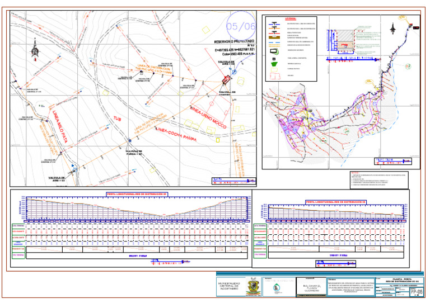Viewport: 430px width, 303px height.
Task: Click the reservoir legend symbol with green outline
Action: [274, 51]
